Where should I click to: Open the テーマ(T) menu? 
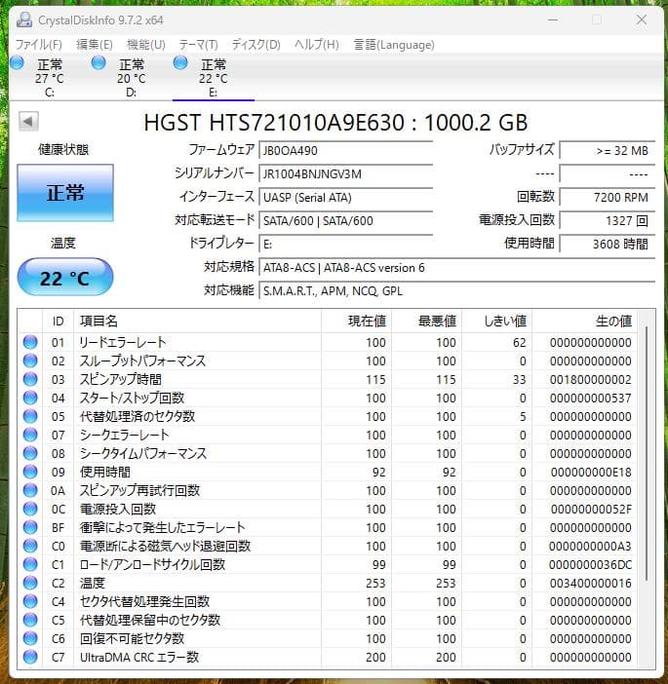point(198,45)
